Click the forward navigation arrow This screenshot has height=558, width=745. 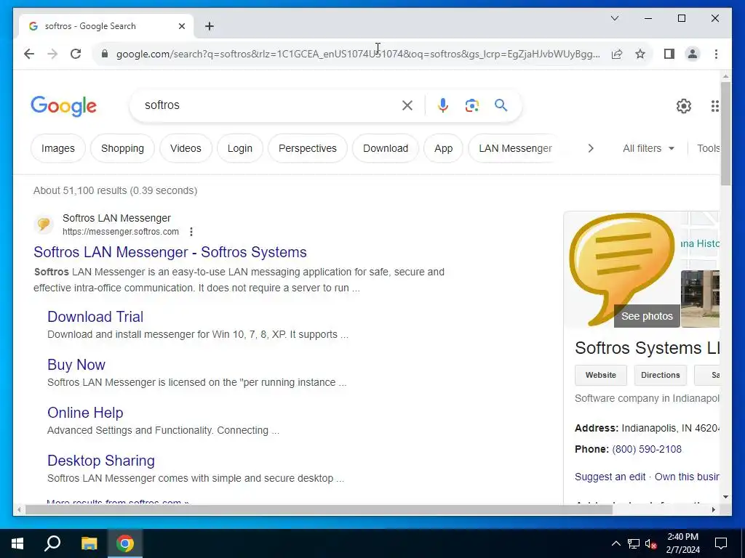point(52,54)
